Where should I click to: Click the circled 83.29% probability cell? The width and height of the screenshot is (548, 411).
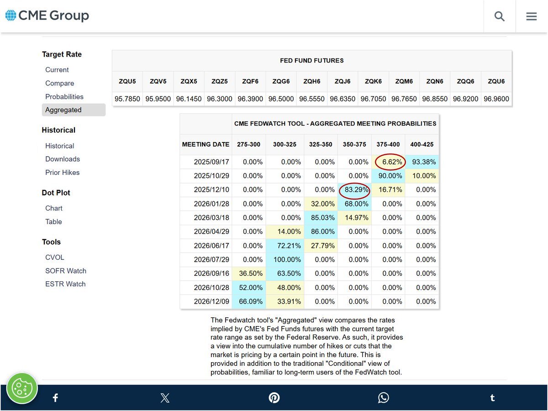[x=355, y=190]
